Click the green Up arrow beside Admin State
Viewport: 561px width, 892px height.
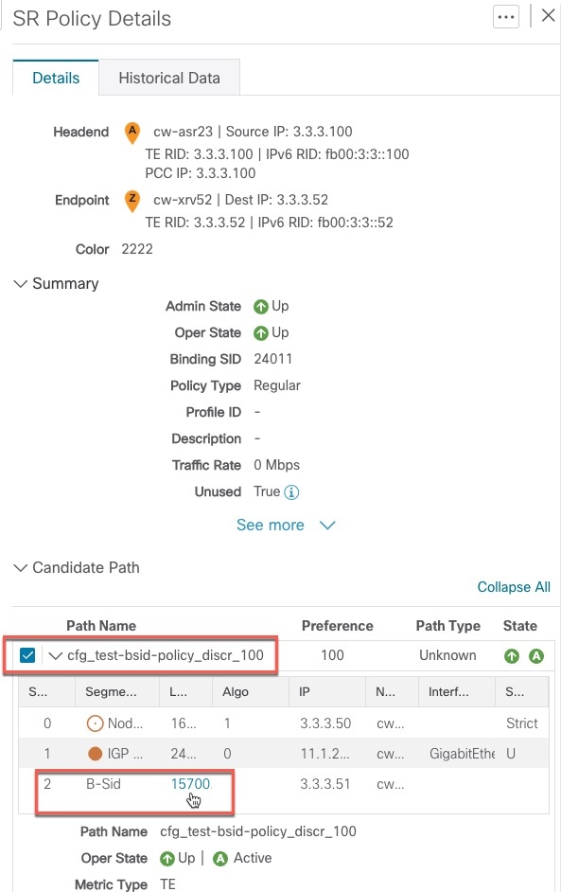[x=262, y=306]
